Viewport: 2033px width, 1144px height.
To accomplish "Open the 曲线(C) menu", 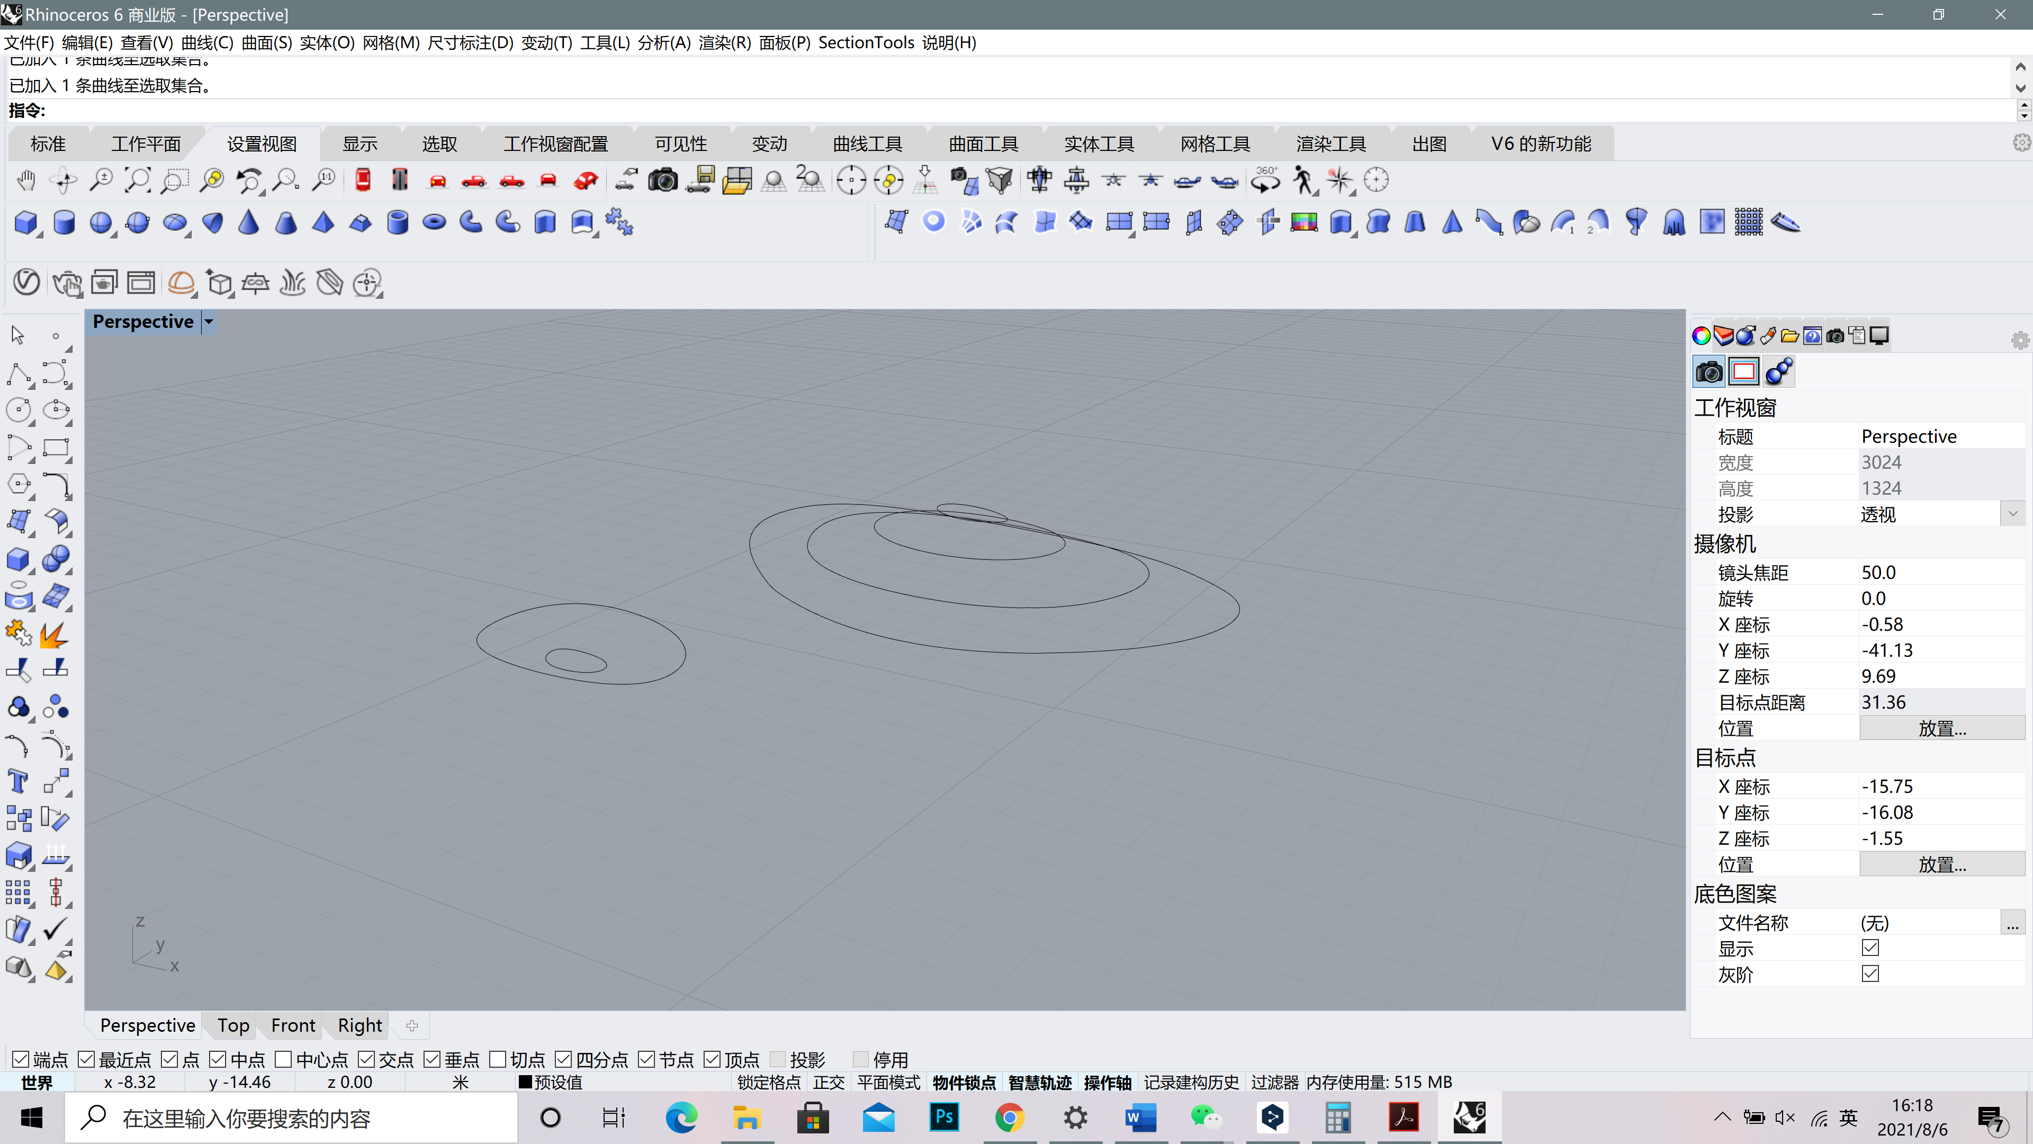I will coord(207,42).
